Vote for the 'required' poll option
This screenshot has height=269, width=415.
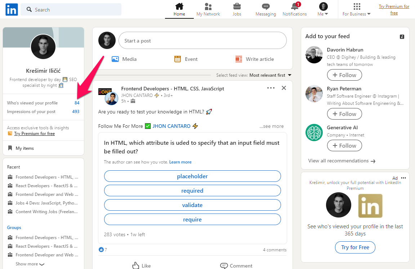click(x=192, y=190)
